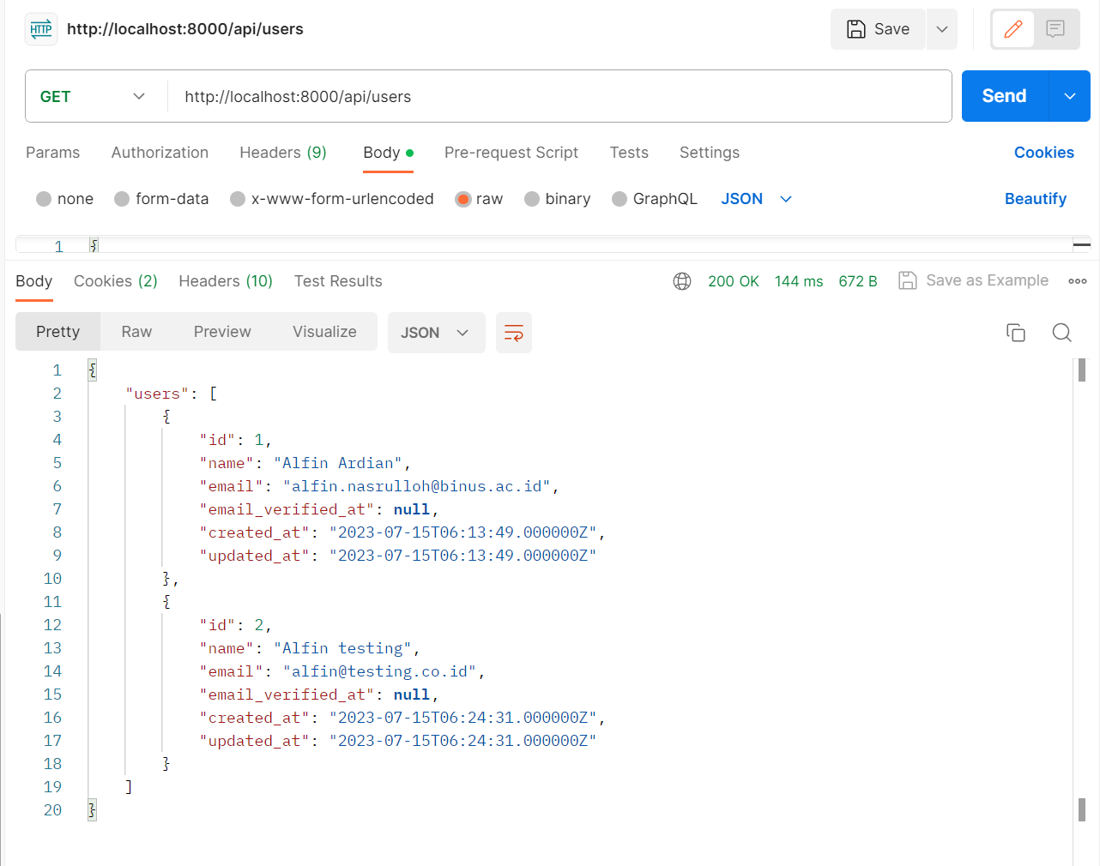Open the Pre-request Script tab
The width and height of the screenshot is (1100, 866).
[x=511, y=153]
